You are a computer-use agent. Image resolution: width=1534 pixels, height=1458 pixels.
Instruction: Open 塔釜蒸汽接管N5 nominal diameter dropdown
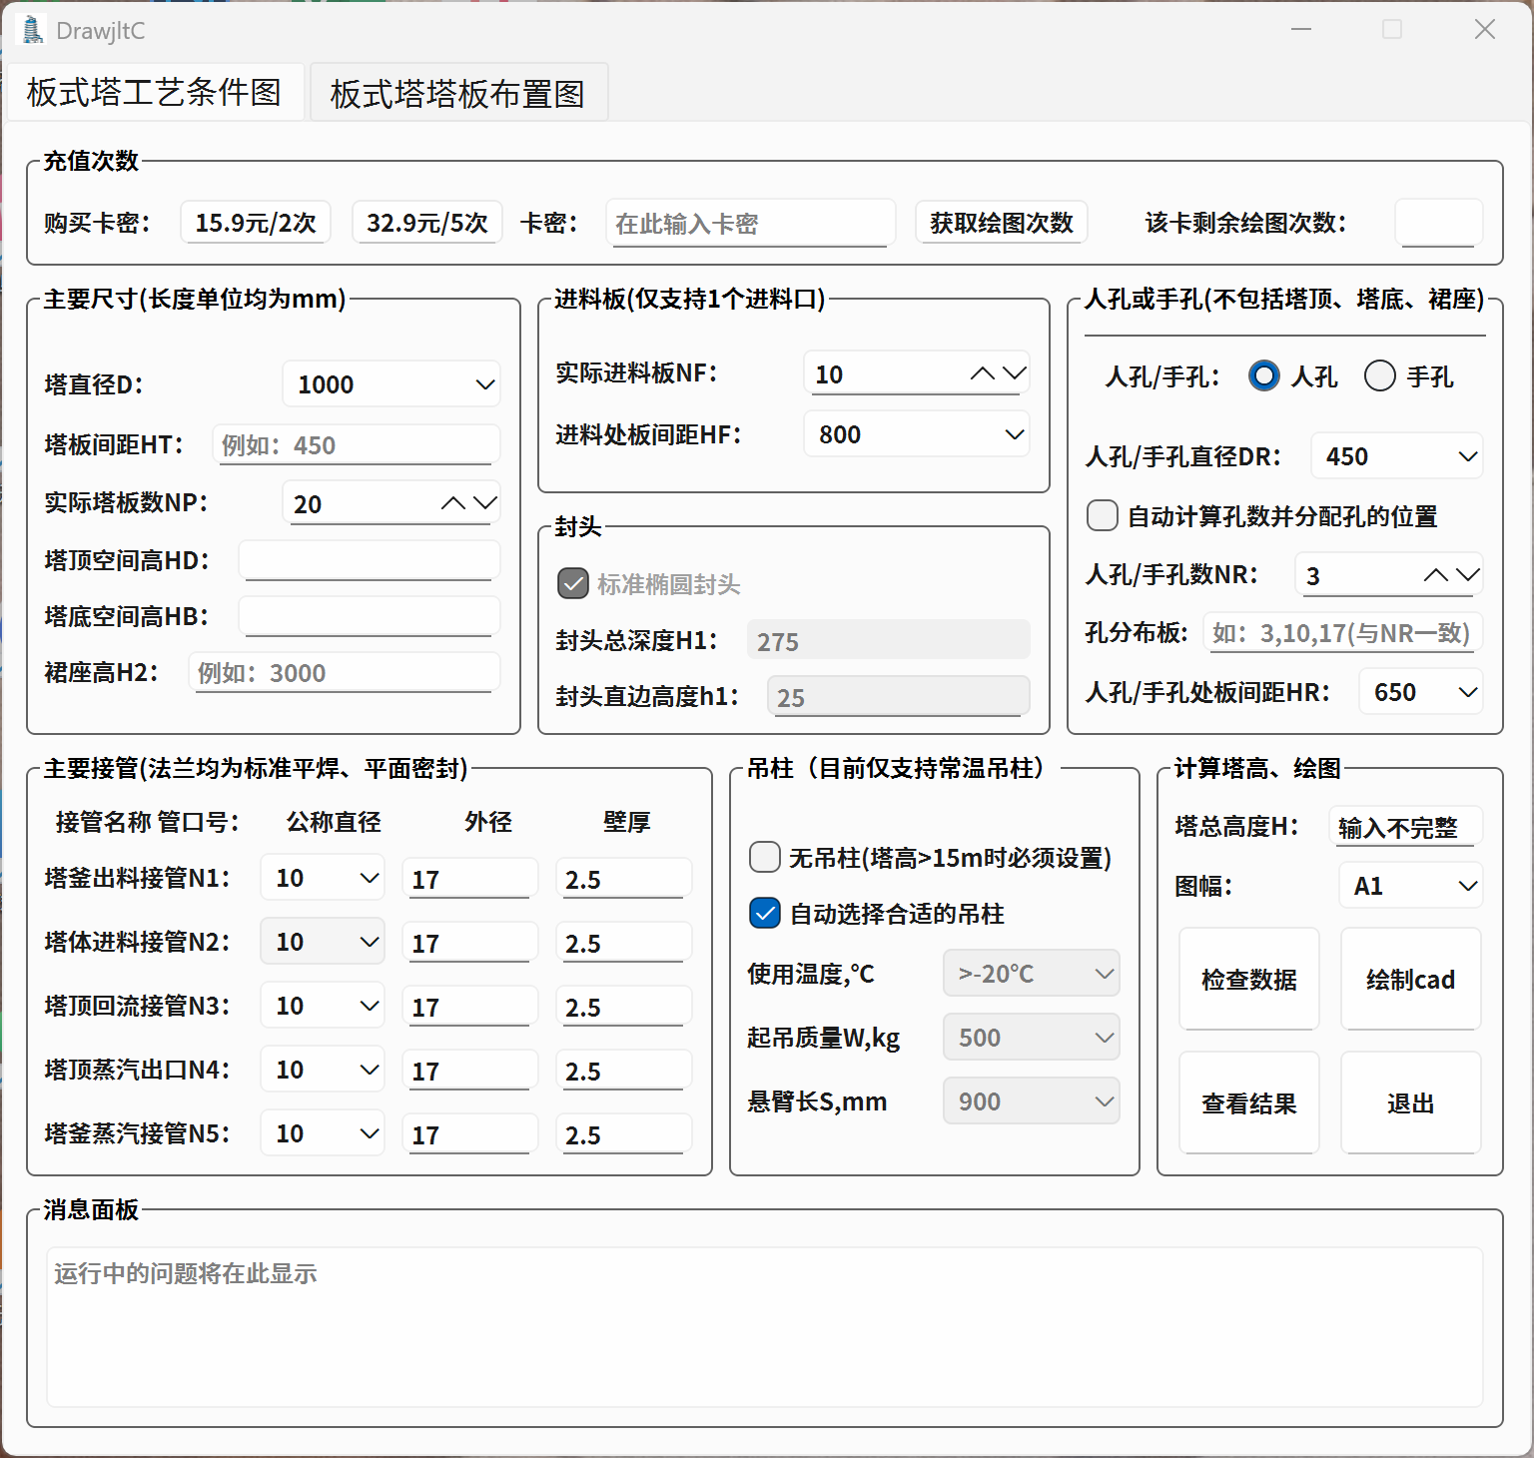point(323,1133)
